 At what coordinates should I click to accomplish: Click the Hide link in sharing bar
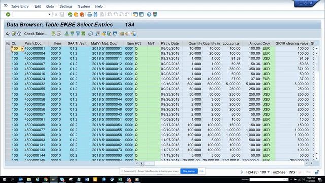201,171
